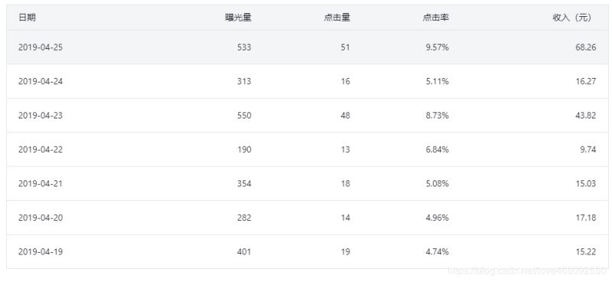Click exposure value 401
612x282 pixels.
[x=244, y=252]
